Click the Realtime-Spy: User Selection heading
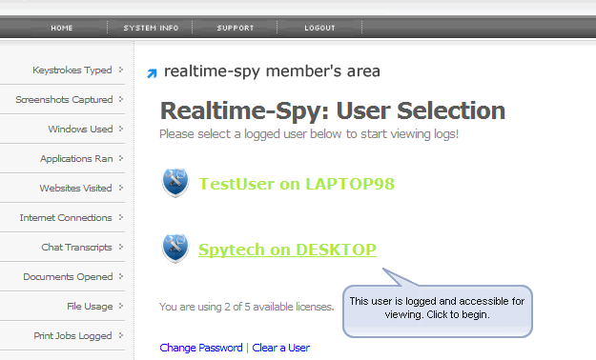Screen dimensions: 596x360 pyautogui.click(x=333, y=110)
